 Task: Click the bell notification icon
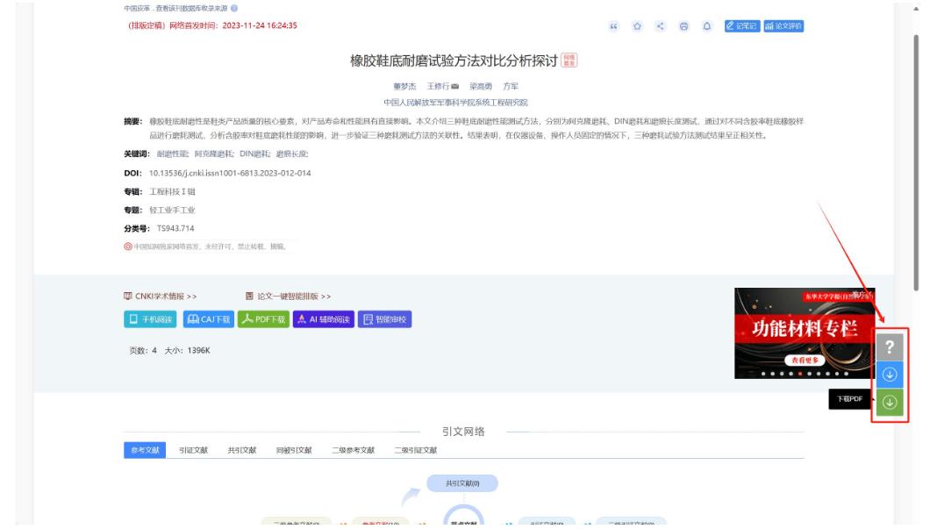click(x=706, y=25)
